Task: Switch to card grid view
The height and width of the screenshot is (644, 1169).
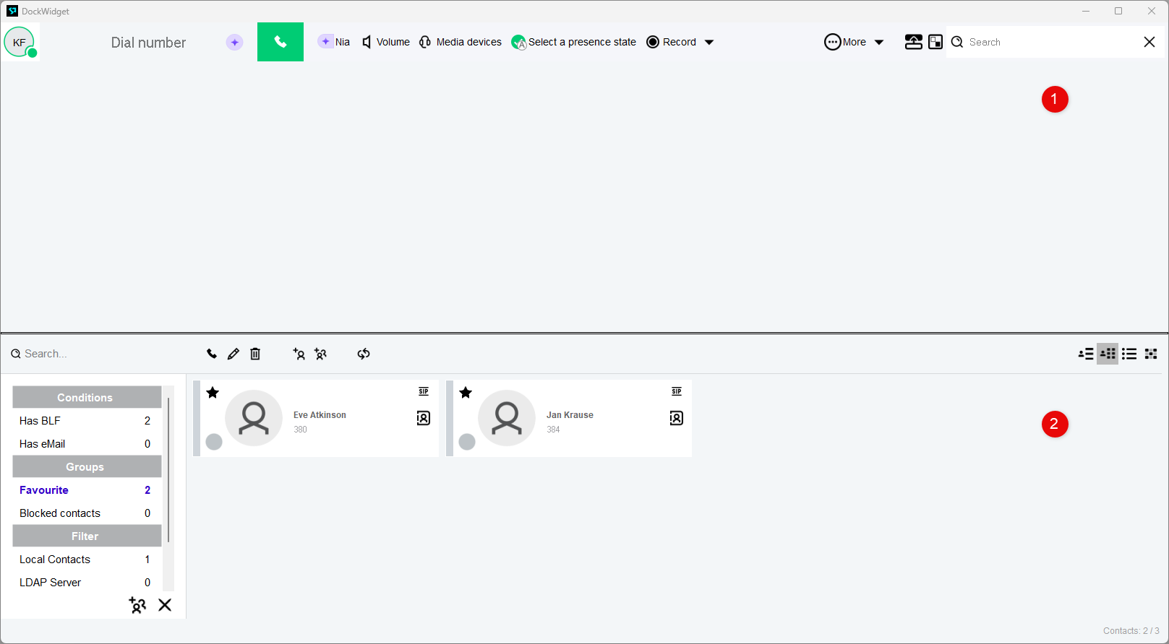Action: tap(1108, 354)
